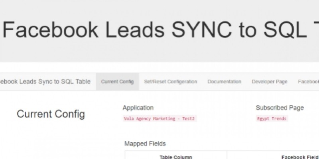The width and height of the screenshot is (319, 159).
Task: Open the Current Config tab
Action: 117,82
